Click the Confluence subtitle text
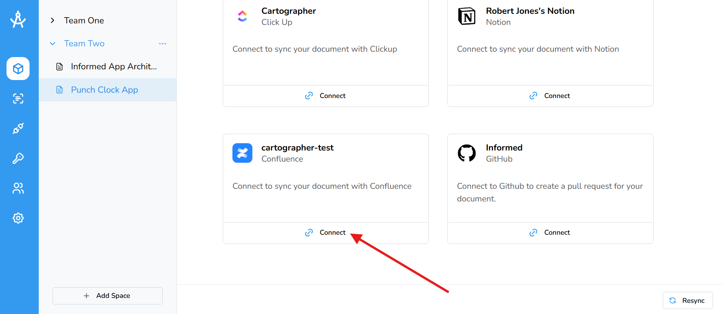 [282, 159]
